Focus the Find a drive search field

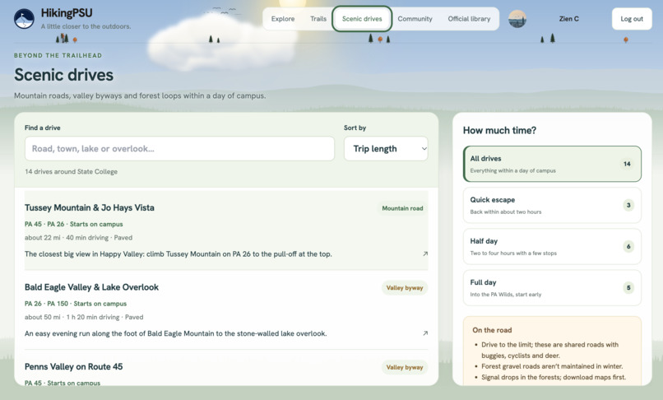point(179,149)
